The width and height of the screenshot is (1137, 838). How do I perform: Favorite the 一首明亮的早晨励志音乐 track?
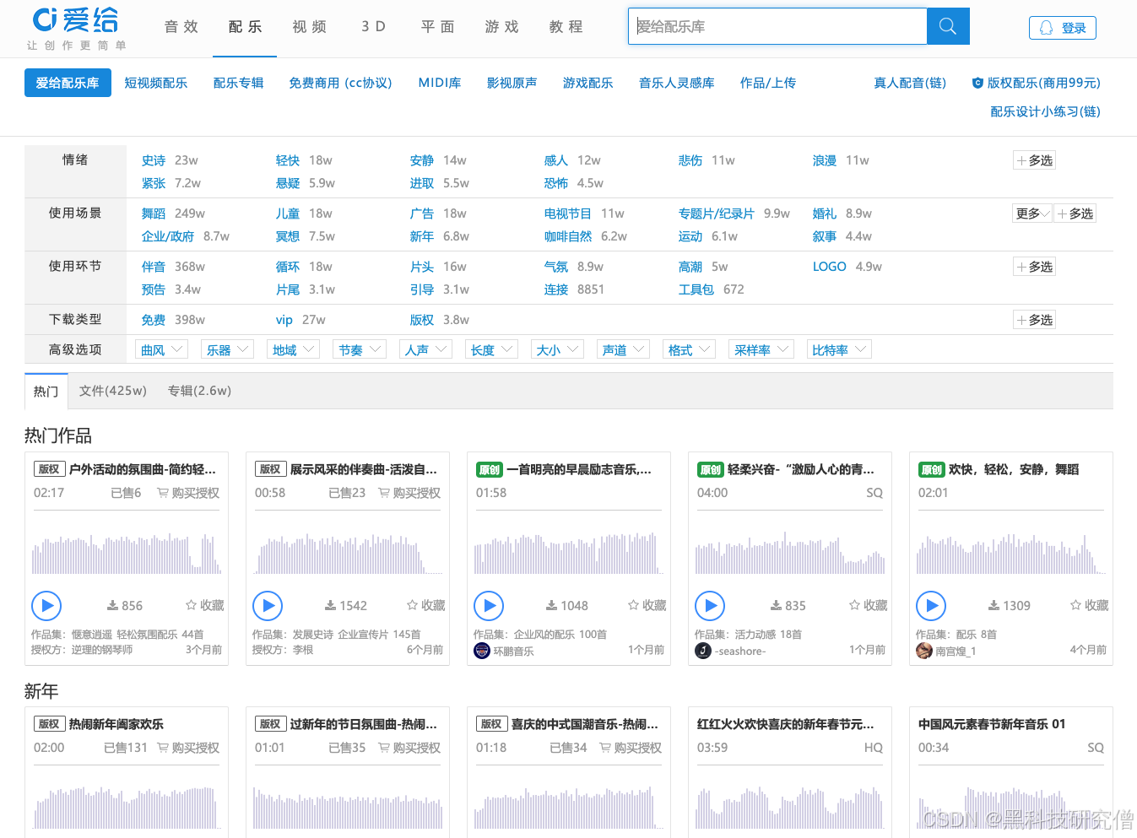(x=647, y=605)
